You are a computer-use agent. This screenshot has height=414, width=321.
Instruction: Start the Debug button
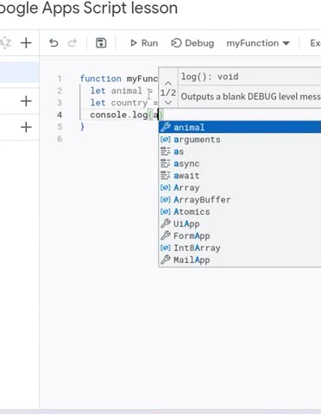[192, 43]
